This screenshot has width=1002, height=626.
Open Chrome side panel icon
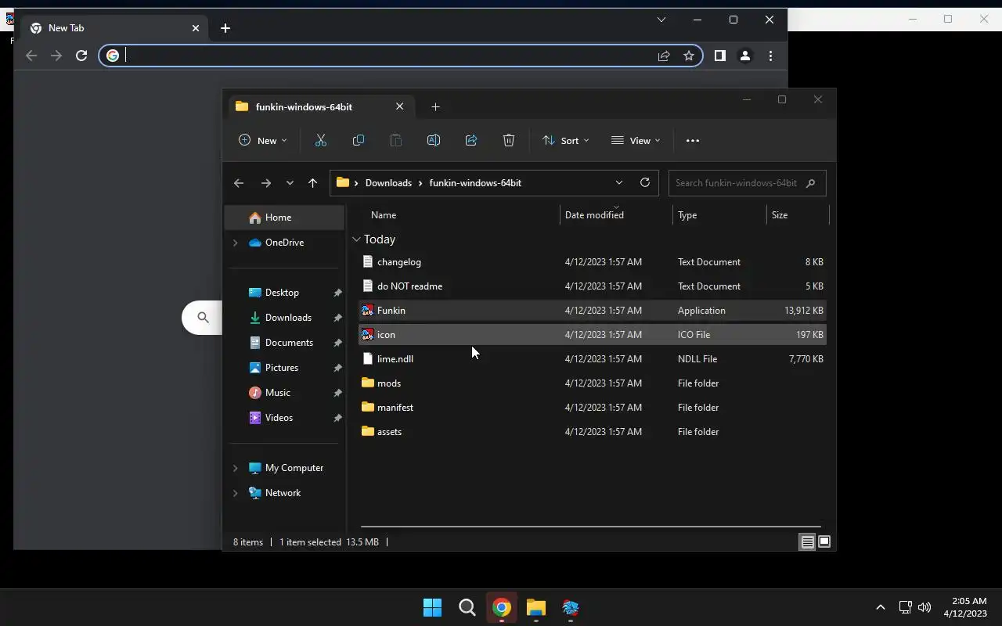tap(720, 56)
